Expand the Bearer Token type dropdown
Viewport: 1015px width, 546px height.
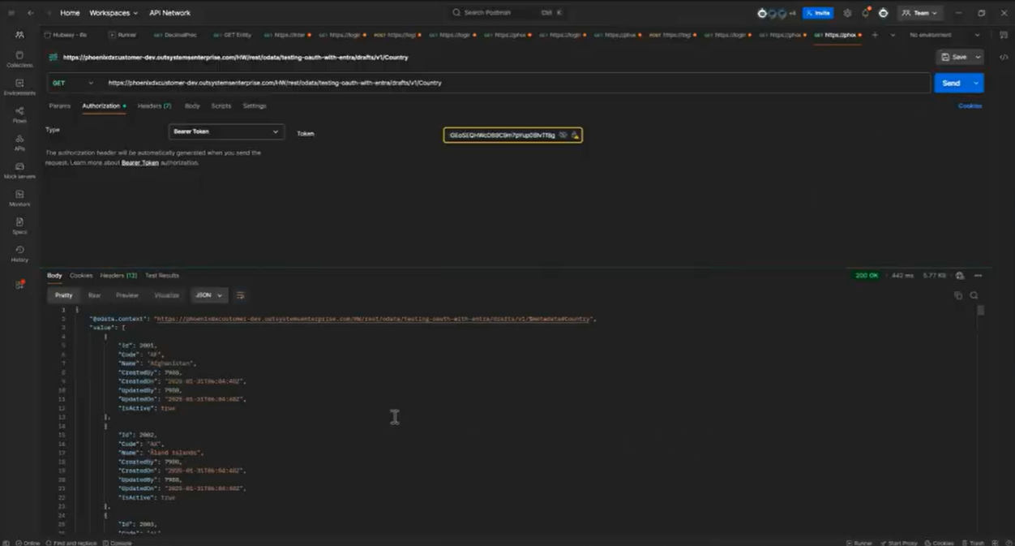click(x=226, y=131)
